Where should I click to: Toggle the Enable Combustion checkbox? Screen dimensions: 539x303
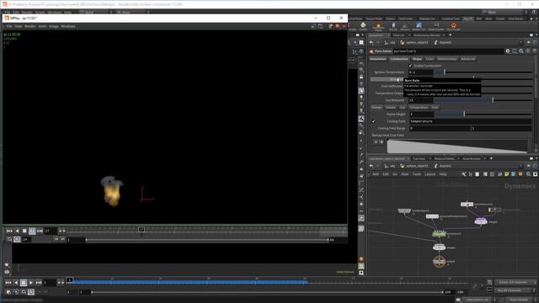coord(410,66)
